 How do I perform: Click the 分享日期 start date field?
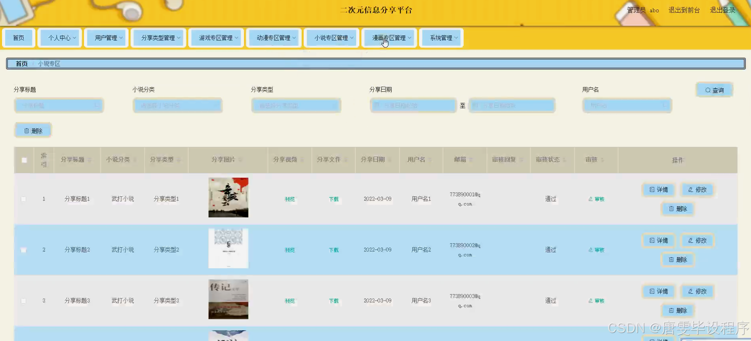pos(413,105)
